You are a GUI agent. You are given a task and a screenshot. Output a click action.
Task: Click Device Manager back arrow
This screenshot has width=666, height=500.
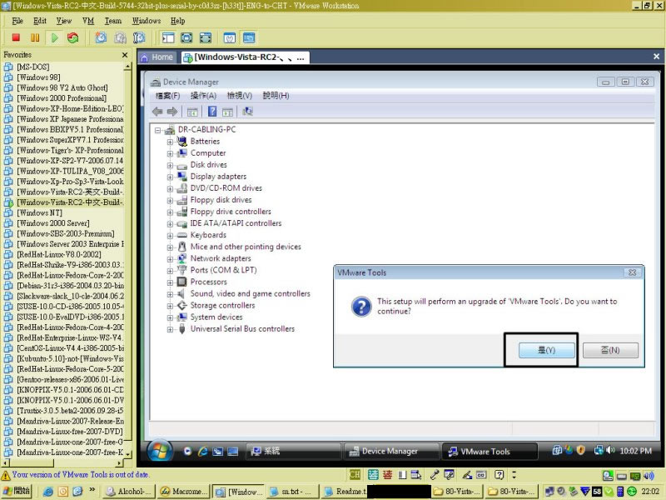pyautogui.click(x=157, y=112)
